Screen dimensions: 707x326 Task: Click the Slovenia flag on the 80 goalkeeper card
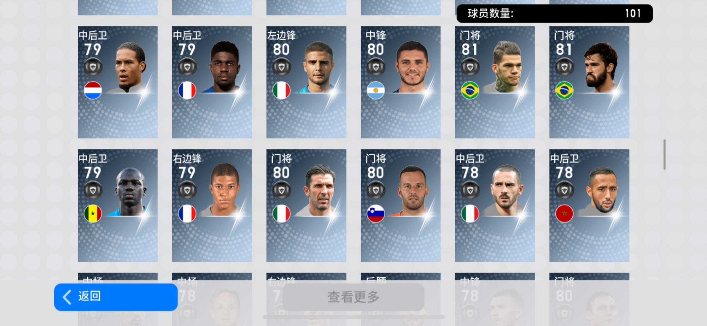tap(375, 214)
